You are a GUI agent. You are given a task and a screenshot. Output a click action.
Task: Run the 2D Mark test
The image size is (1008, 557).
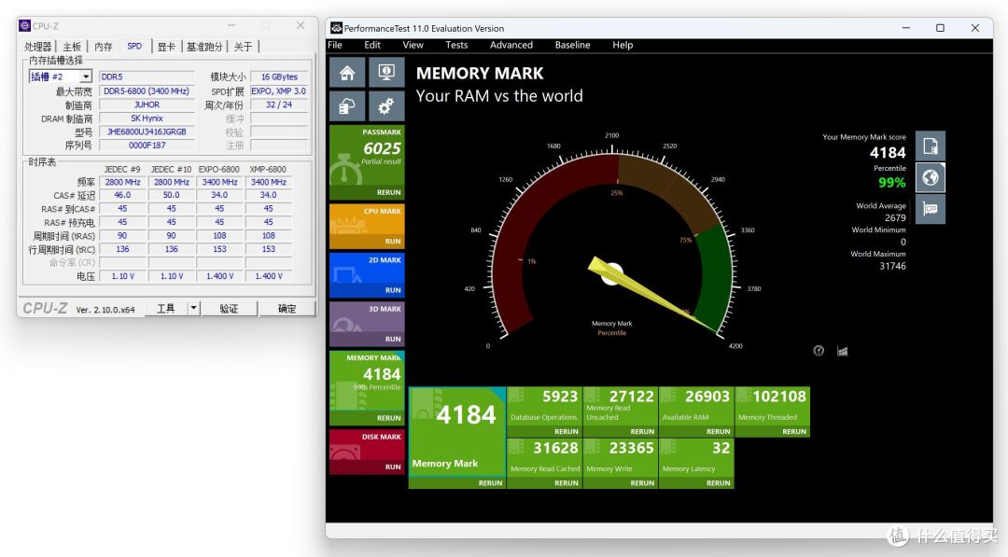(x=393, y=290)
